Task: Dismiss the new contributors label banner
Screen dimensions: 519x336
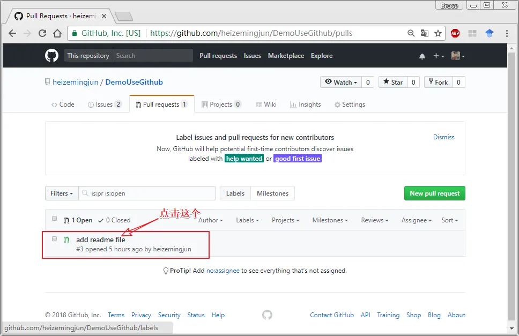Action: coord(443,137)
